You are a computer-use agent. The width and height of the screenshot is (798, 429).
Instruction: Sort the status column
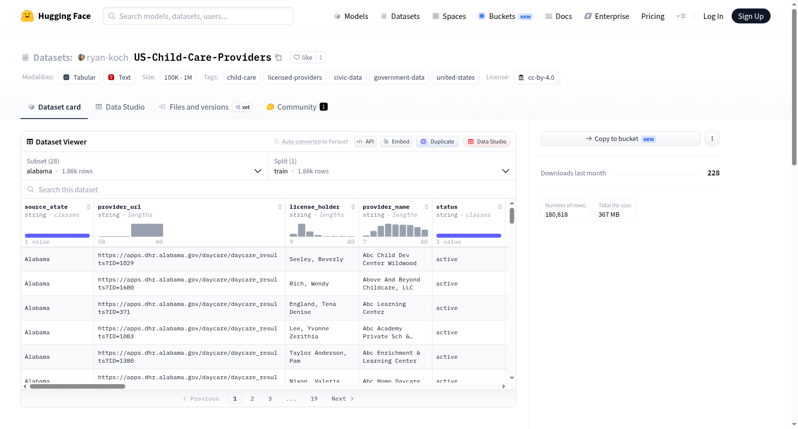point(500,207)
